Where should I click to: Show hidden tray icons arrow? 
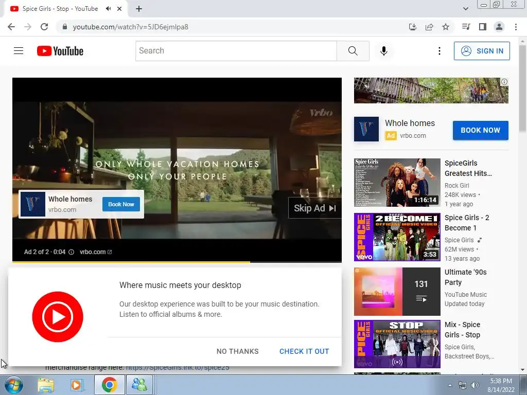450,385
